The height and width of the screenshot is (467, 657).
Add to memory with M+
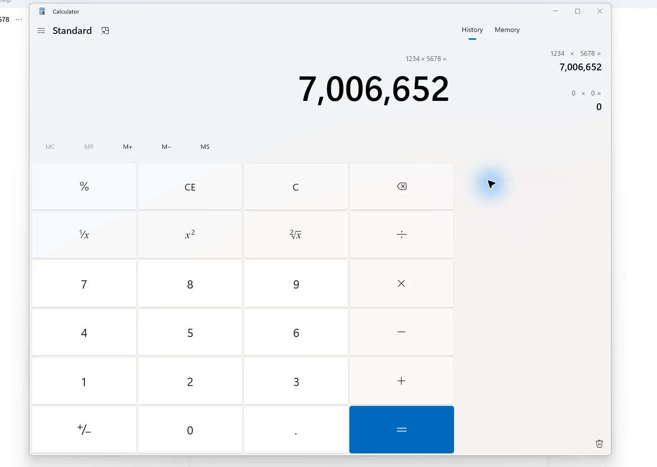coord(128,146)
